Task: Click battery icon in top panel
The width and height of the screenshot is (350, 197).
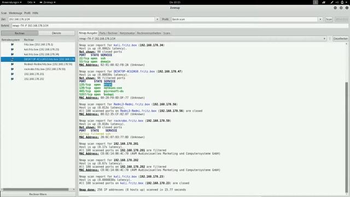Action: point(342,2)
